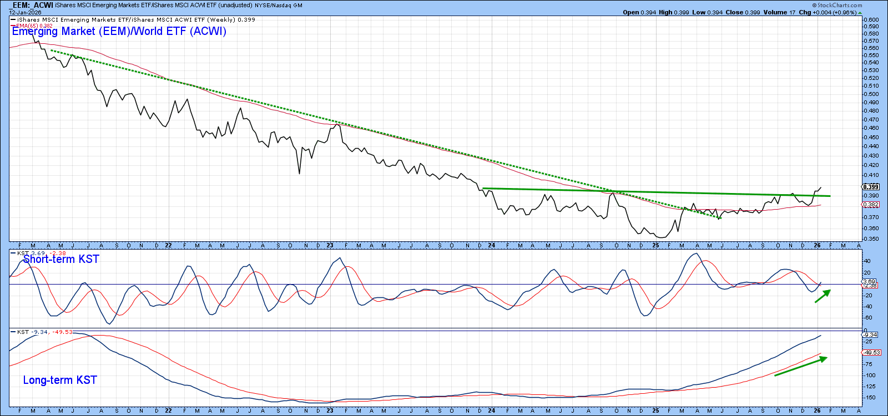
Task: Click the 12-Jan-2026 chart date
Action: click(x=25, y=12)
